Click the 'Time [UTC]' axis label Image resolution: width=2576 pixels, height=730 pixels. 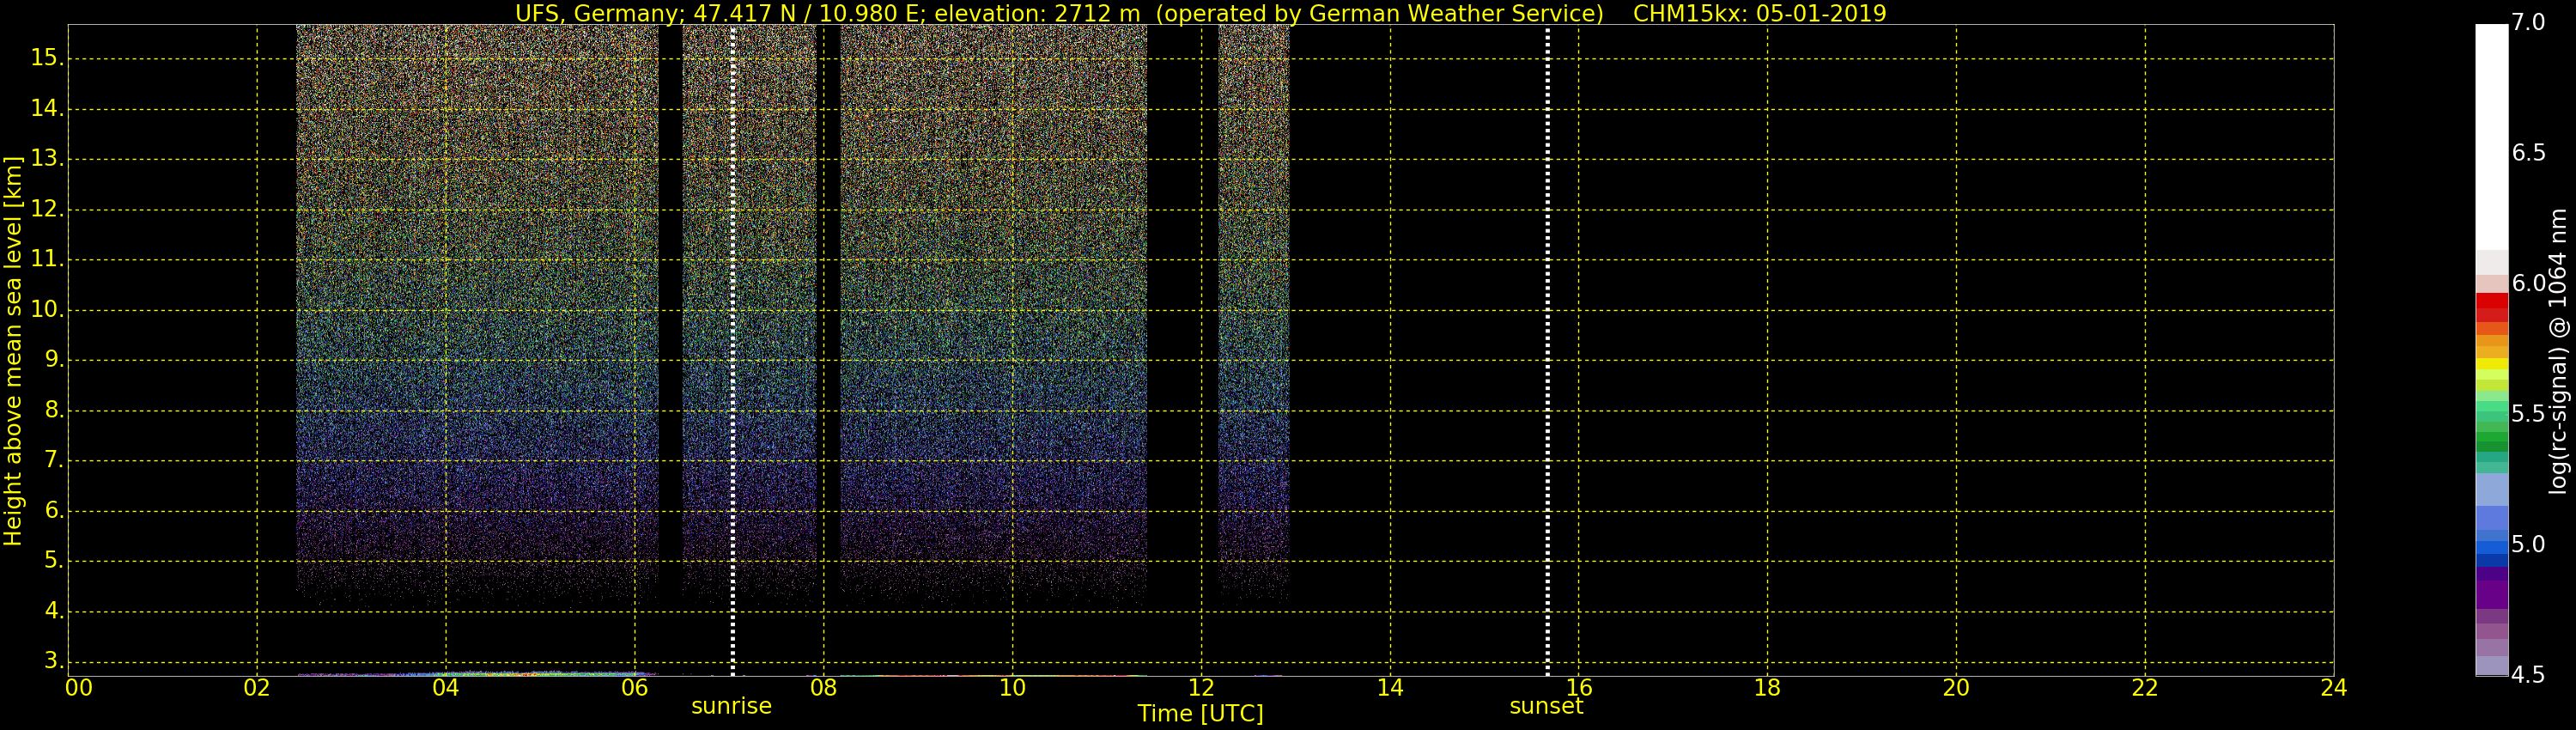coord(1200,713)
